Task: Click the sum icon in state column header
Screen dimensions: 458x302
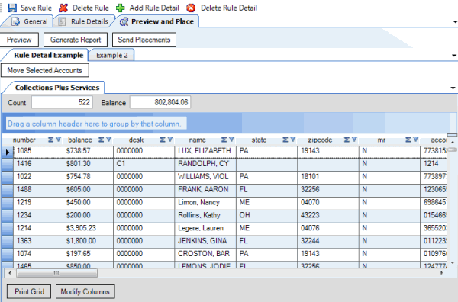Action: 285,140
